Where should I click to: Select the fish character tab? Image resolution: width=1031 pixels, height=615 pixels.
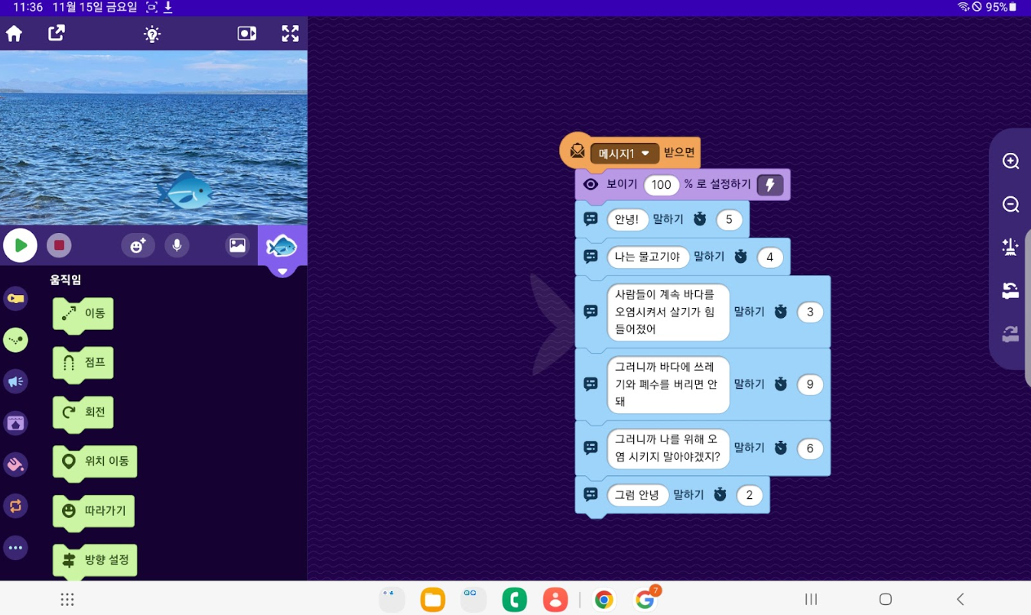[x=282, y=246]
